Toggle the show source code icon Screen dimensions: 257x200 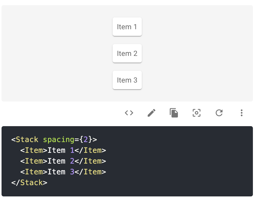pos(129,113)
